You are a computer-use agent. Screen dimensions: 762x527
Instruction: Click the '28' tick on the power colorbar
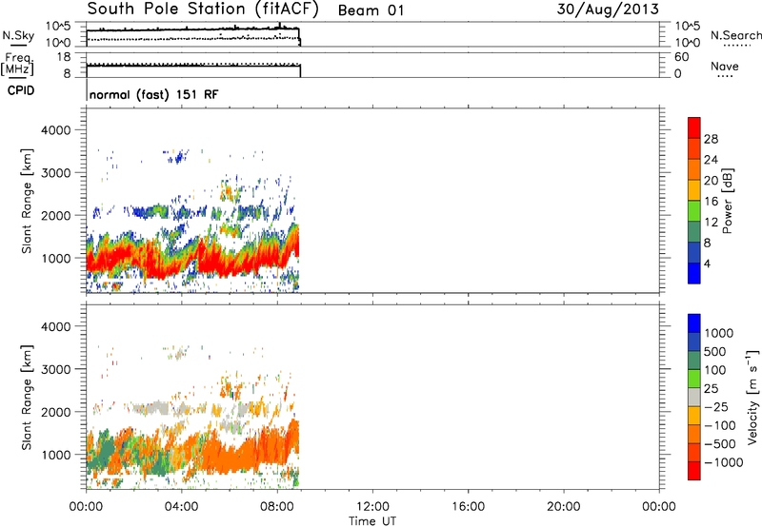click(711, 139)
